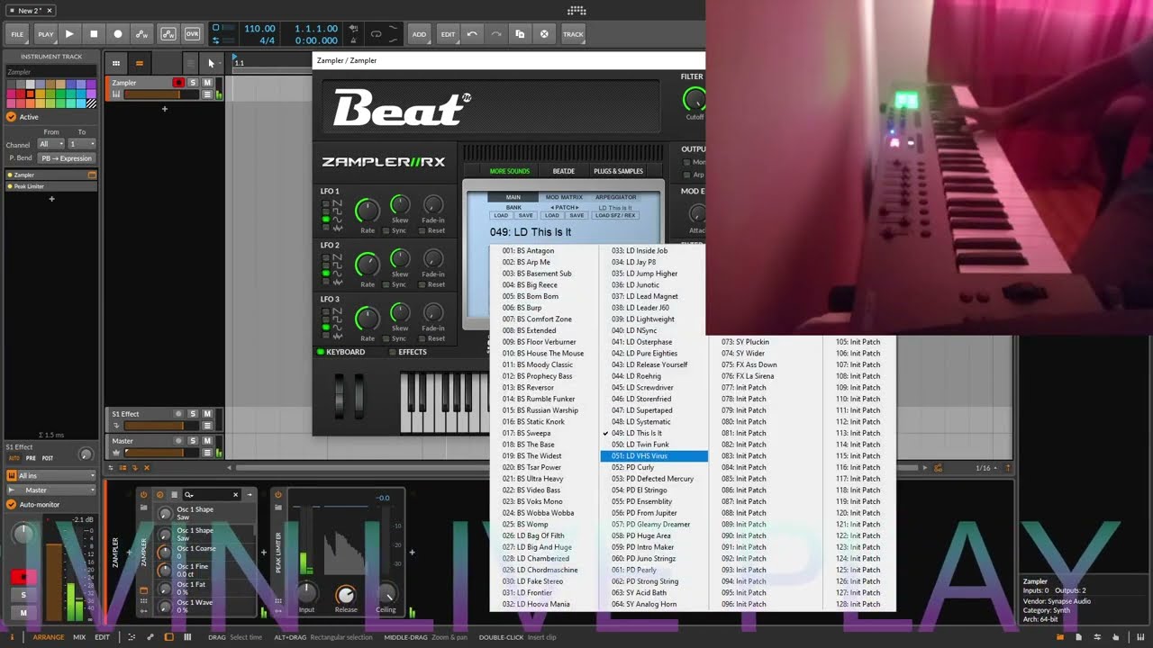The width and height of the screenshot is (1153, 648).
Task: Click the PB → Expression button
Action: [x=66, y=158]
